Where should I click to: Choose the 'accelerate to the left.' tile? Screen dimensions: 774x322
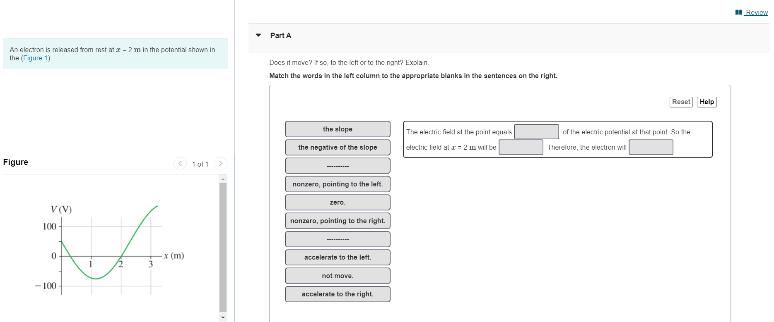click(x=337, y=257)
